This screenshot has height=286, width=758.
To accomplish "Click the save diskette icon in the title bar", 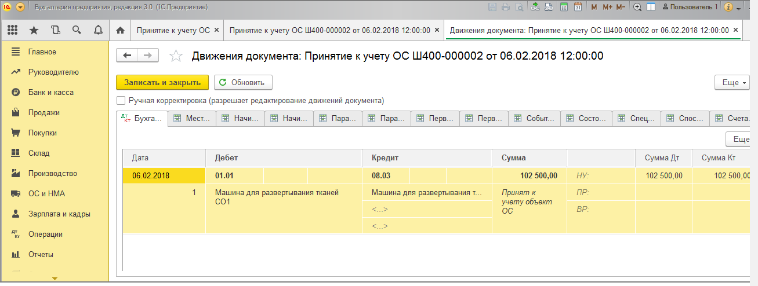I will pos(492,7).
